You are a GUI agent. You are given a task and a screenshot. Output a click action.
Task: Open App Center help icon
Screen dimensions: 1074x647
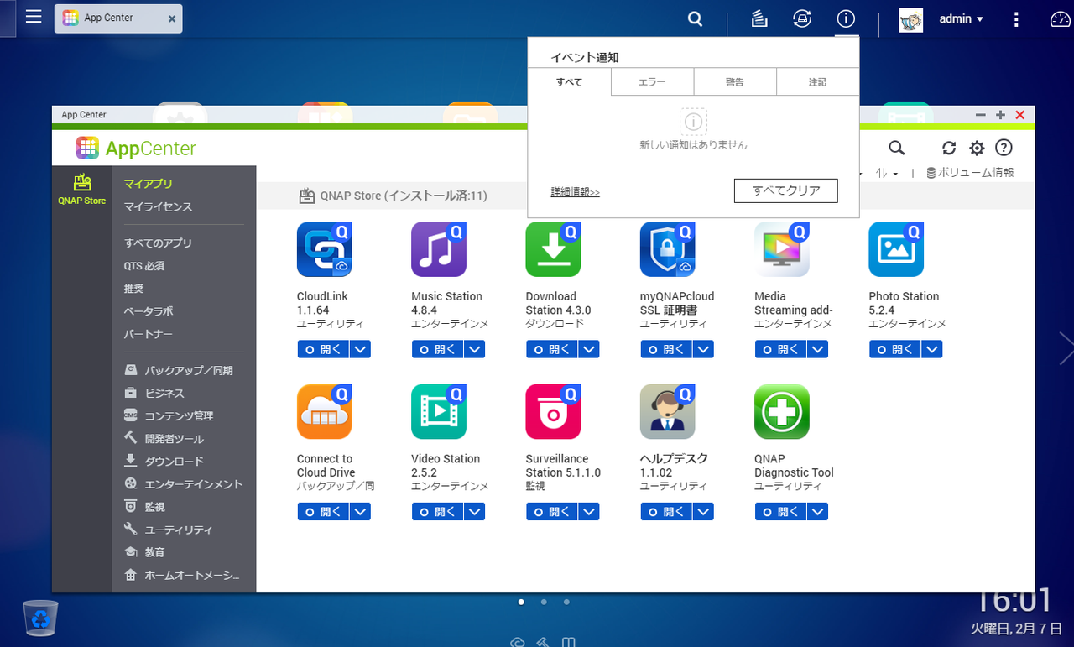(1004, 149)
